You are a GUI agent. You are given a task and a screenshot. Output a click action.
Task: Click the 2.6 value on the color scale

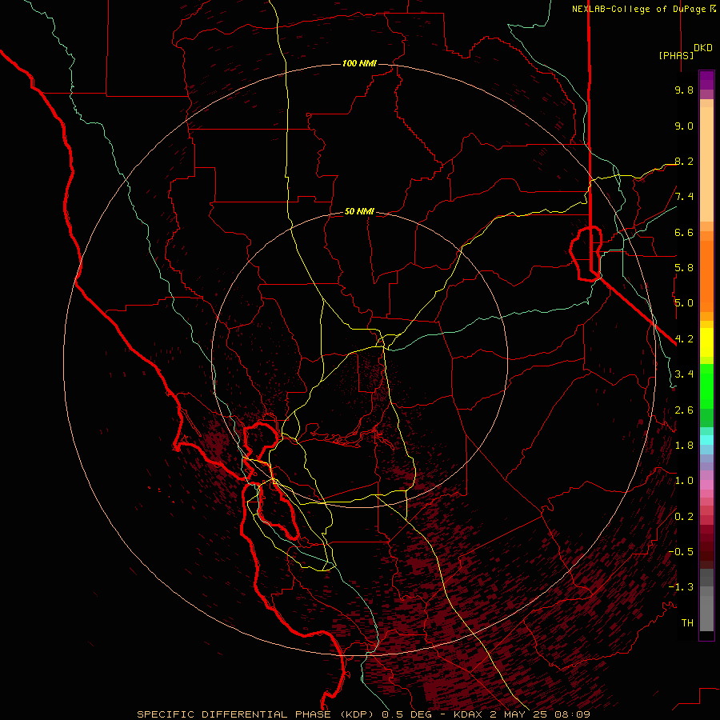click(684, 410)
